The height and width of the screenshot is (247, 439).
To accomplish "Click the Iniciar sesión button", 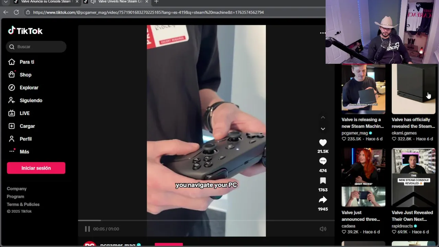I will click(x=36, y=168).
